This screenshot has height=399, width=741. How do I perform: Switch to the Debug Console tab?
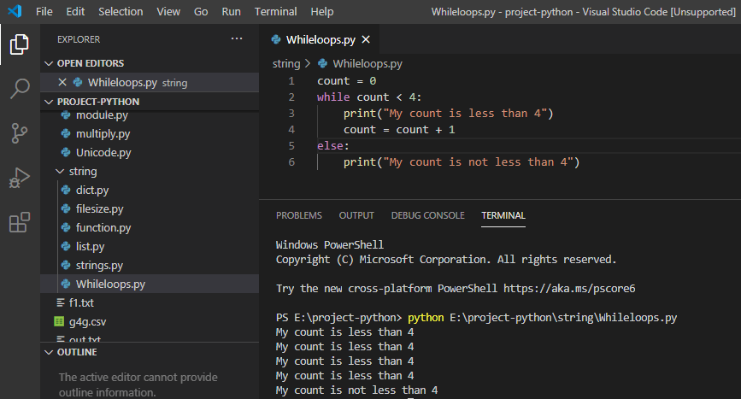[427, 215]
